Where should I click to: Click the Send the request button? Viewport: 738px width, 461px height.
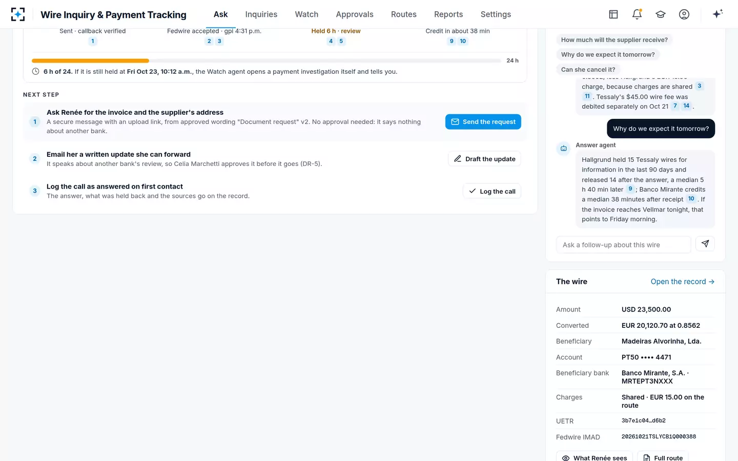[x=483, y=122]
